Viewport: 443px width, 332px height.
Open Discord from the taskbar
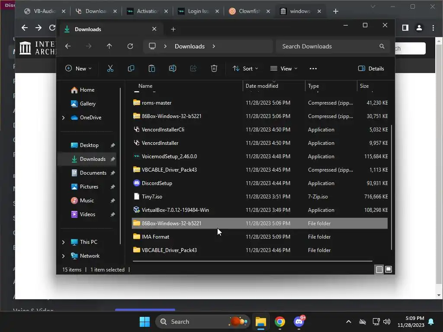(x=299, y=322)
